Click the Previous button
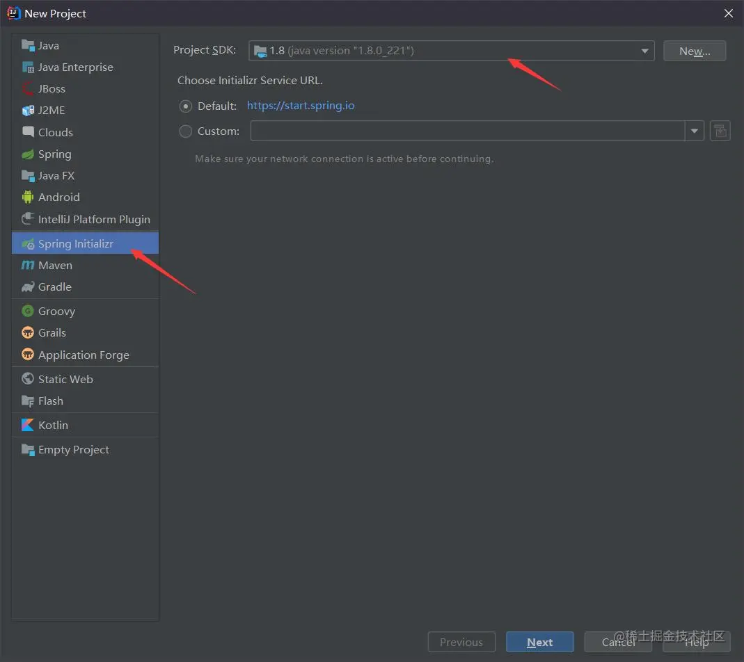 [461, 642]
